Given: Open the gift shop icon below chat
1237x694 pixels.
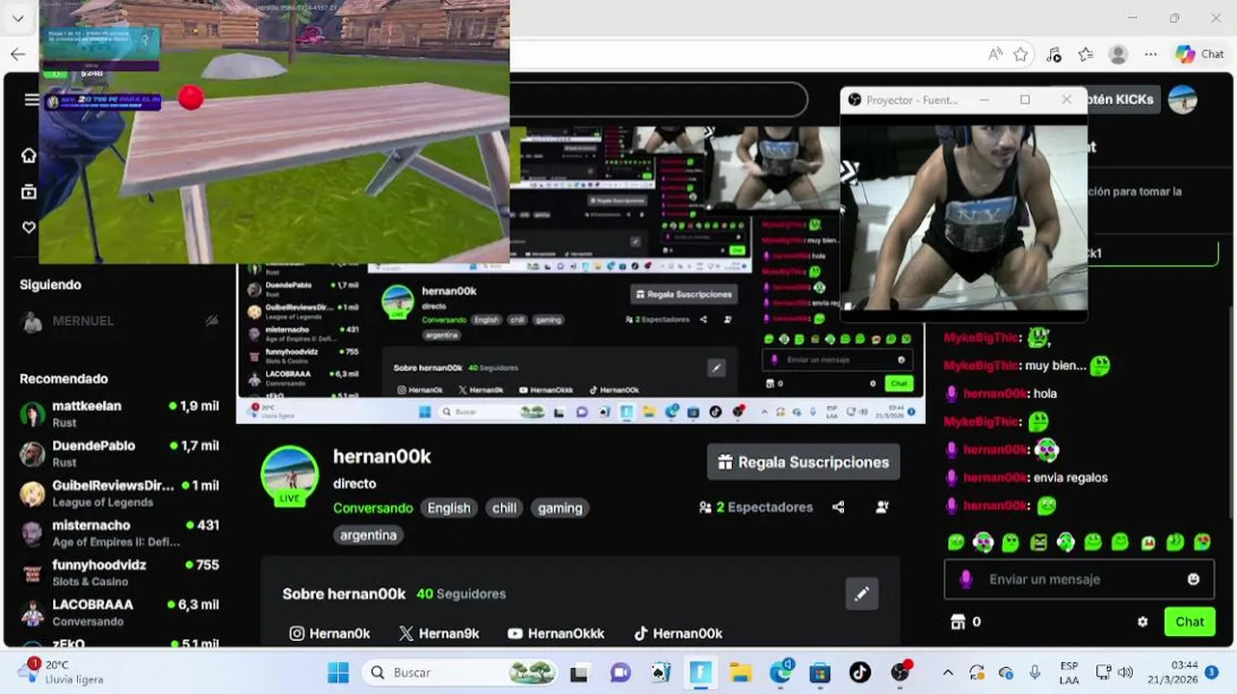Looking at the screenshot, I should [x=959, y=622].
